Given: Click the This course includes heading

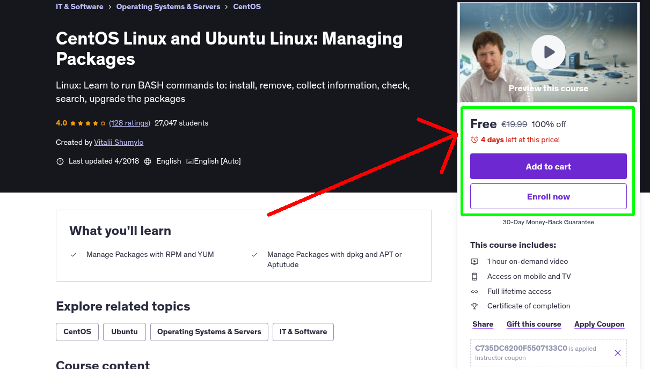Looking at the screenshot, I should (513, 245).
